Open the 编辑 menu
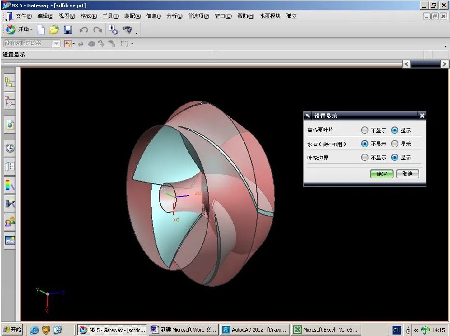Image resolution: width=450 pixels, height=336 pixels. pyautogui.click(x=45, y=16)
